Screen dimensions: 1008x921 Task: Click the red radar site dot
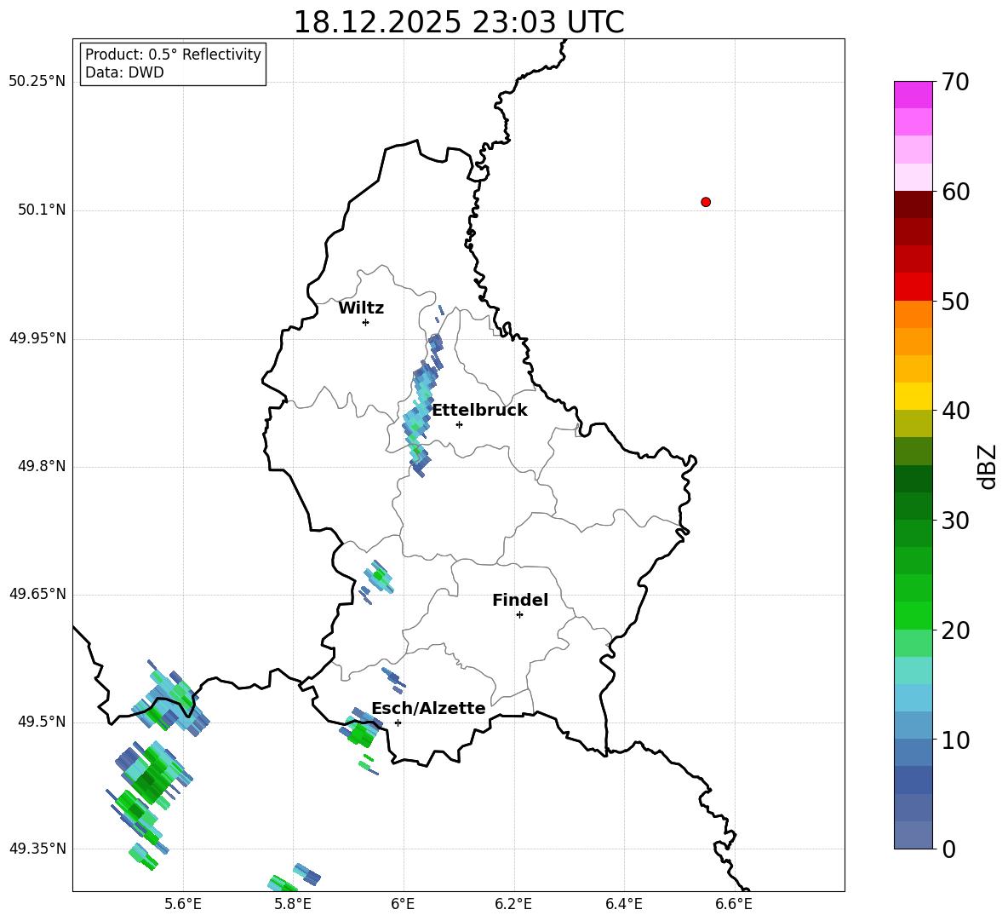click(x=705, y=202)
